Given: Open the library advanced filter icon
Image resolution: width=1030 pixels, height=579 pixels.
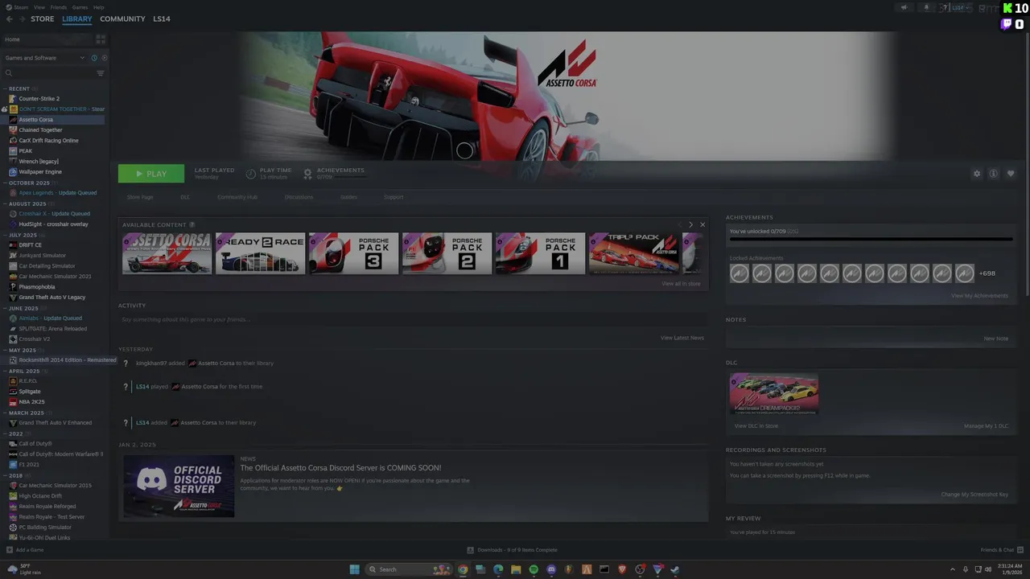Looking at the screenshot, I should click(x=101, y=73).
